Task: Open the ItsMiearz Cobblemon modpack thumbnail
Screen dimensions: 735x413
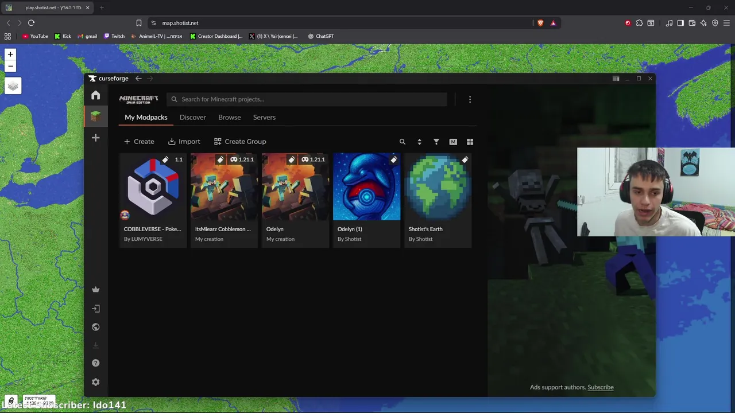Action: [224, 186]
